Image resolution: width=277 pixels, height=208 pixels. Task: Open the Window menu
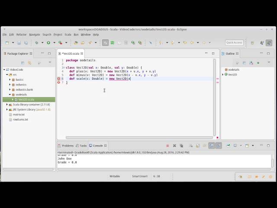click(x=86, y=35)
